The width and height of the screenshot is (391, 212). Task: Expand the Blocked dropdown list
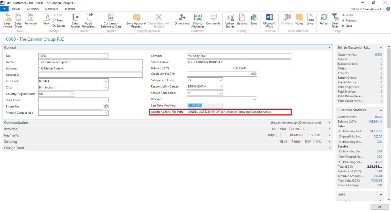click(x=254, y=99)
